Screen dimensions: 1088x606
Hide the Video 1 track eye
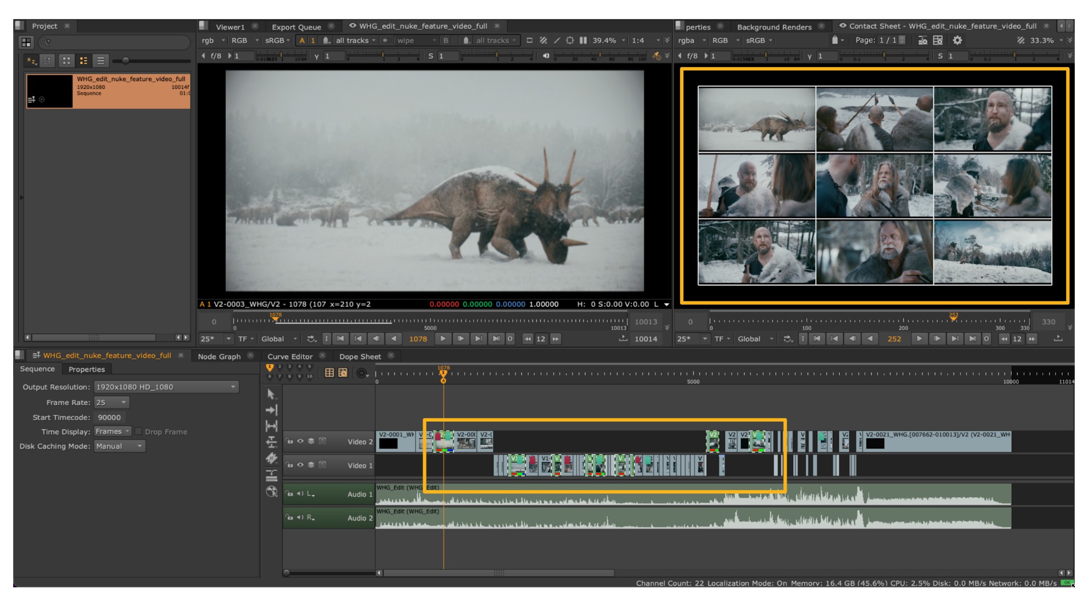click(300, 465)
